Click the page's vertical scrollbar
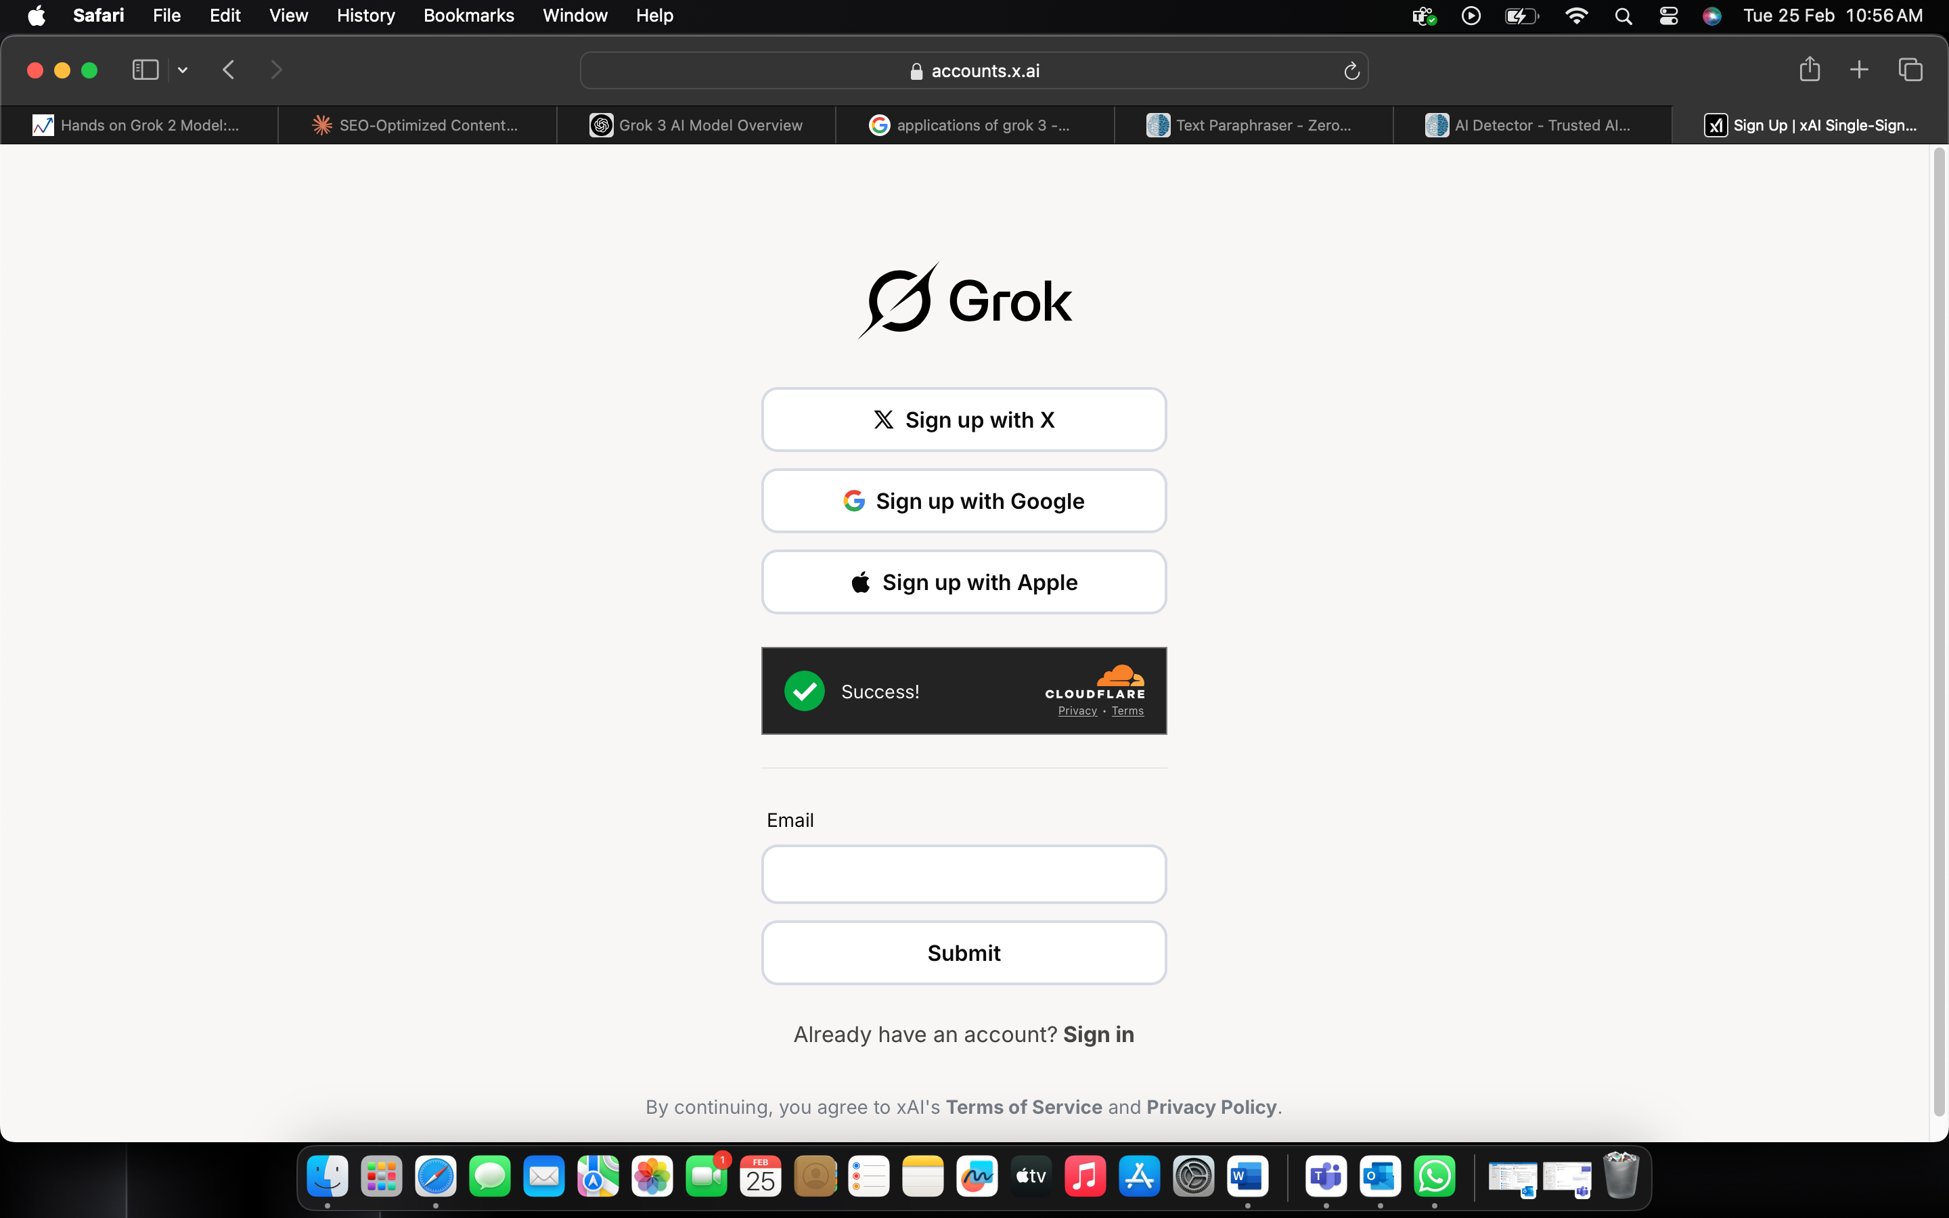The width and height of the screenshot is (1949, 1218). [1940, 633]
